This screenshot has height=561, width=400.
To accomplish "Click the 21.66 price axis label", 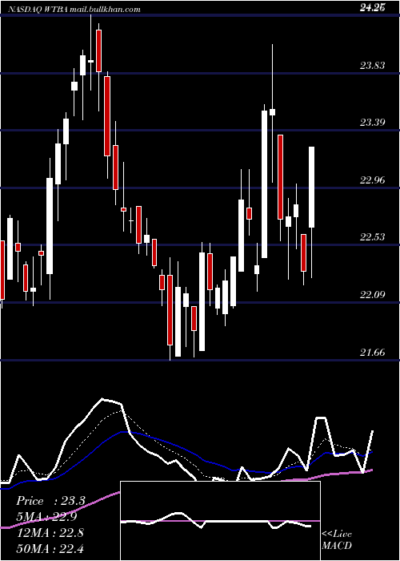I will 373,352.
